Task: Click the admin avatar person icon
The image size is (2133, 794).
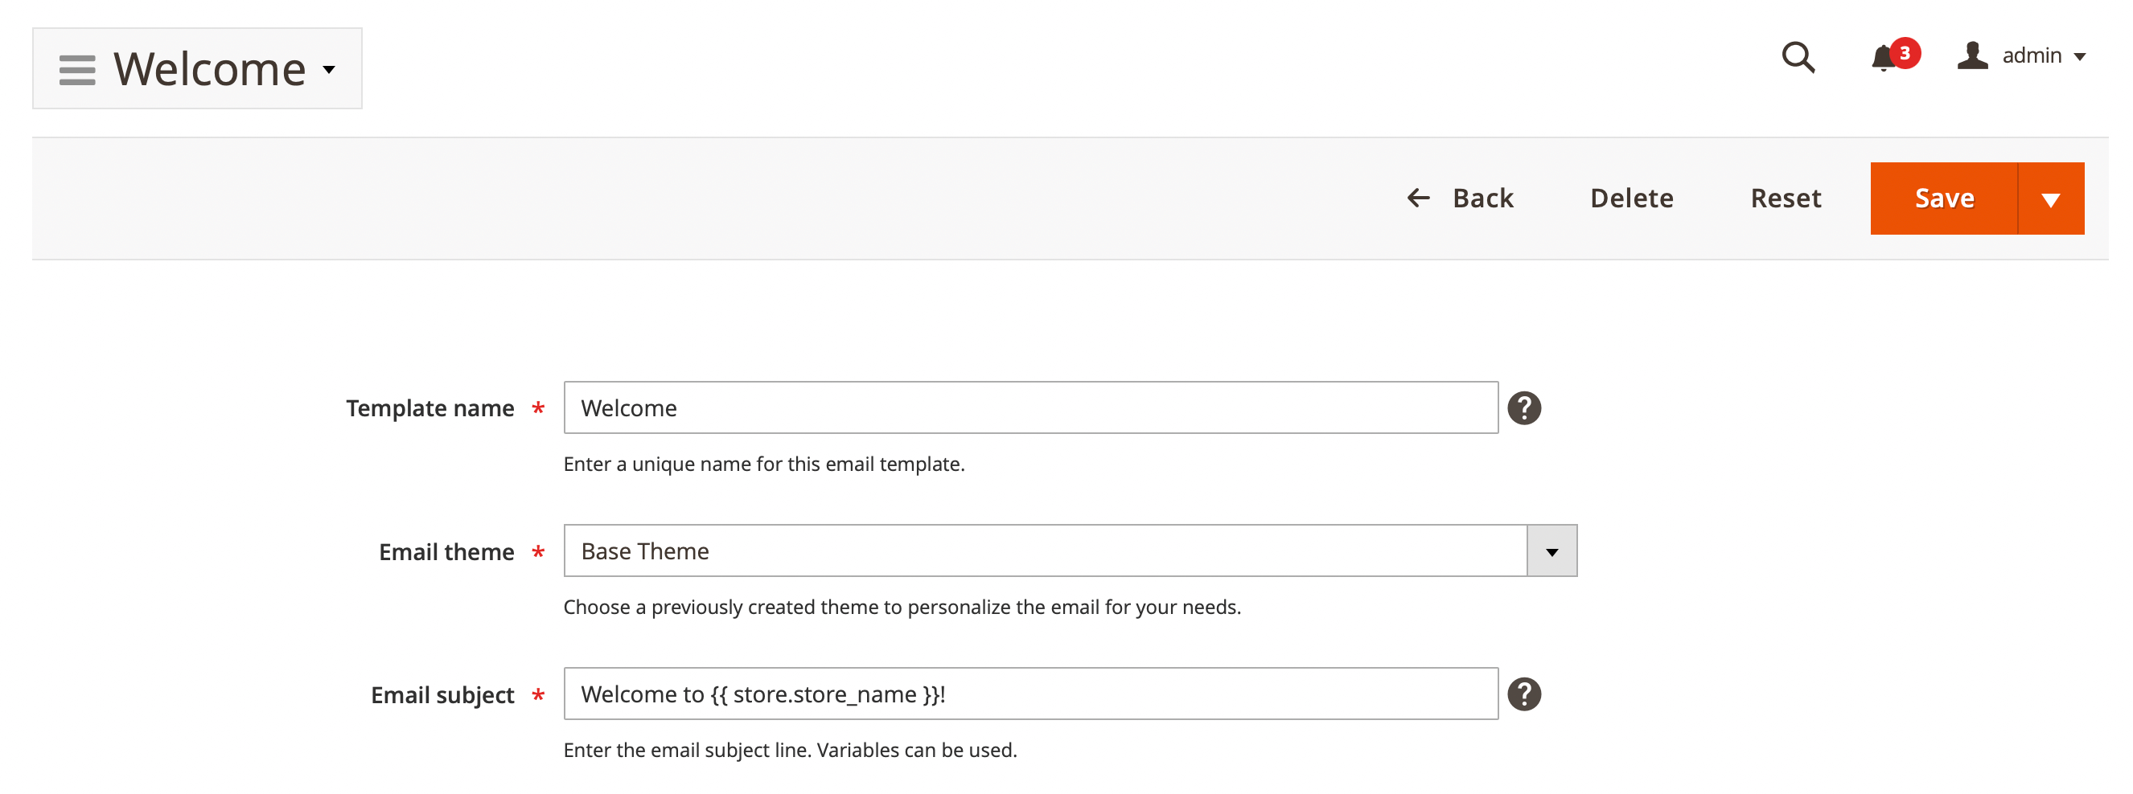Action: [1971, 55]
